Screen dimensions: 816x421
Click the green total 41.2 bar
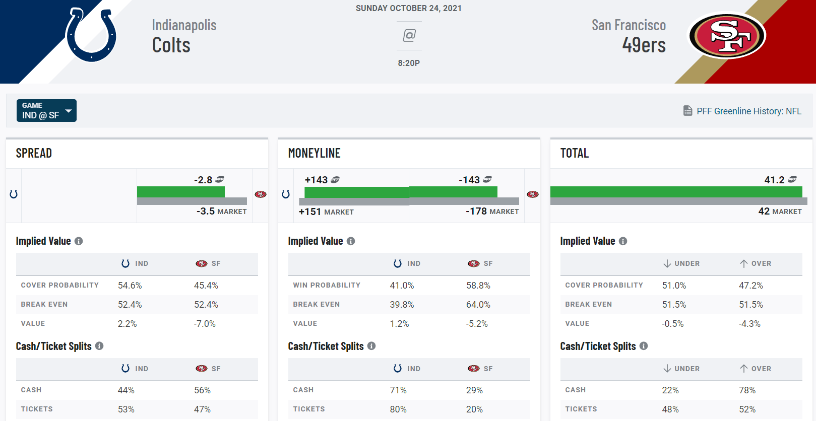[x=675, y=192]
